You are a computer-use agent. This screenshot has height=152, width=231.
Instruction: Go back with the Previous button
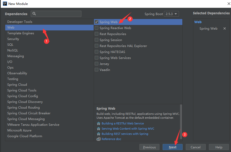point(149,147)
